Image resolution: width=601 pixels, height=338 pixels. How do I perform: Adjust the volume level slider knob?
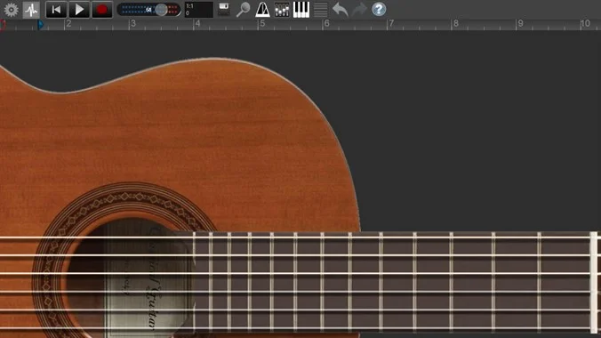tap(162, 10)
